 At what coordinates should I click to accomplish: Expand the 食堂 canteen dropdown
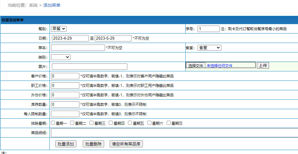(209, 48)
